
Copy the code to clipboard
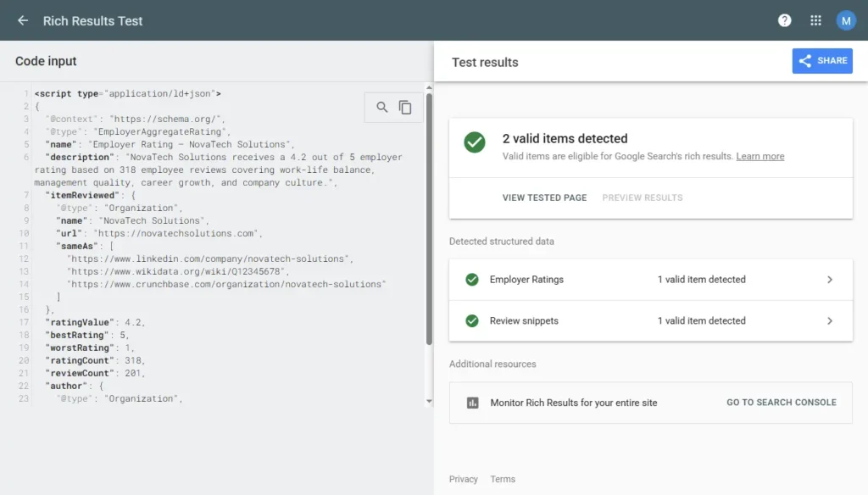405,107
